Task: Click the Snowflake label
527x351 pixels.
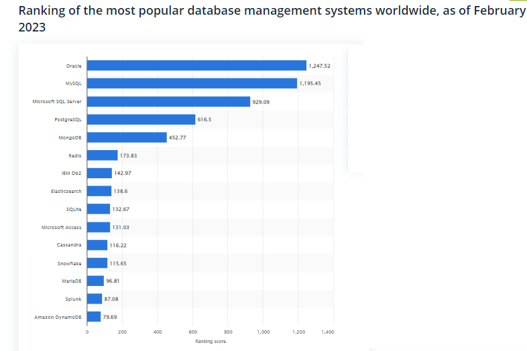Action: click(x=69, y=263)
